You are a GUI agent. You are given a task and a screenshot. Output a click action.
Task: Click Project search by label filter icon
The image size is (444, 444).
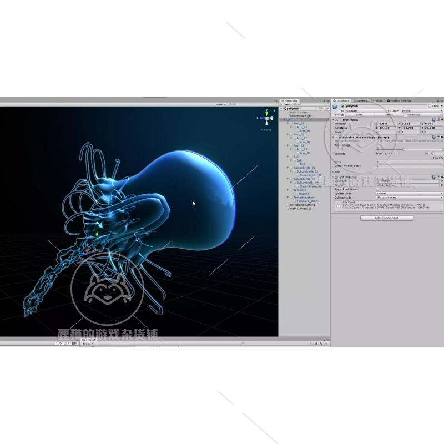pyautogui.click(x=321, y=344)
